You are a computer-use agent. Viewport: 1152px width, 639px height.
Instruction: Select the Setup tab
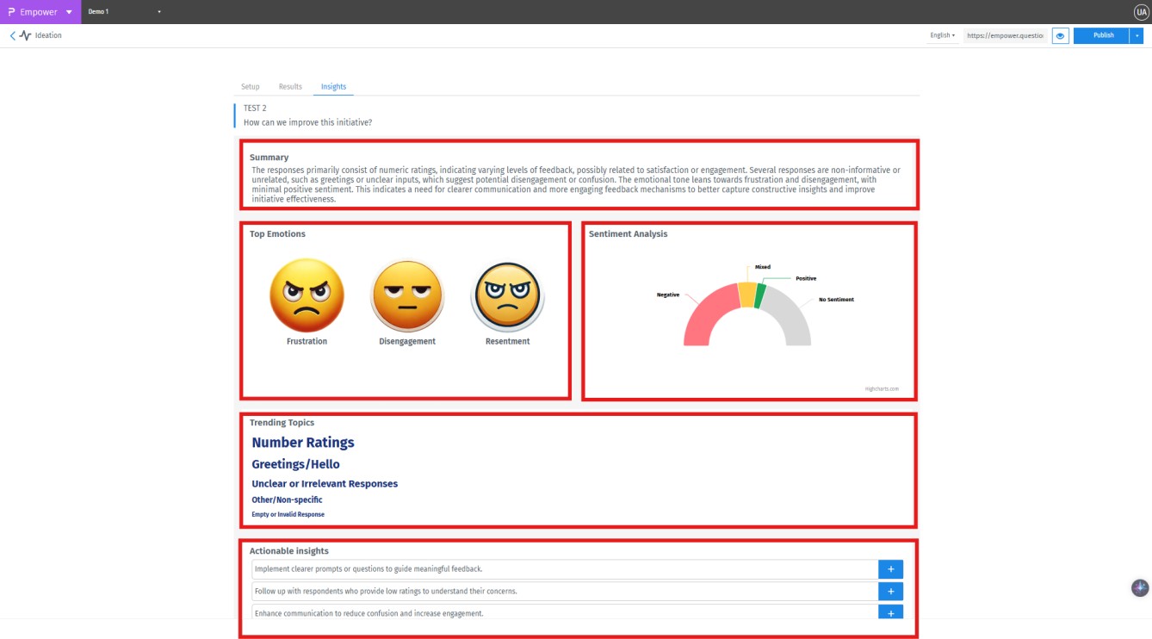tap(250, 86)
